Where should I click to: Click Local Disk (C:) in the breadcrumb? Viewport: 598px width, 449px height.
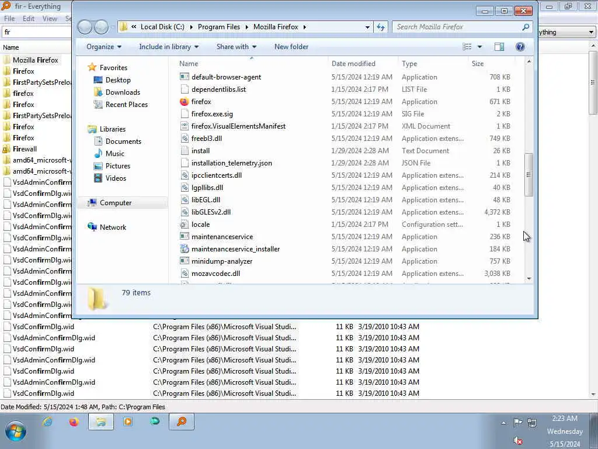162,27
